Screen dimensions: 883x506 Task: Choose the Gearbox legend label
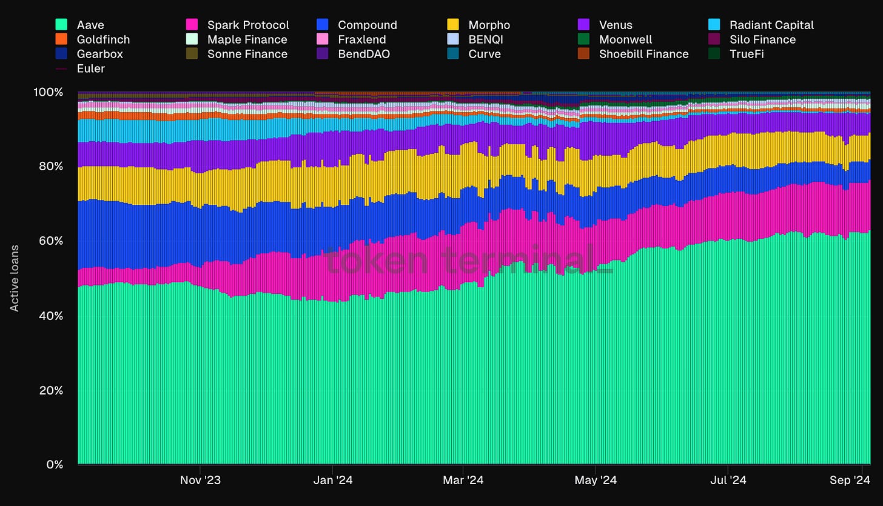click(100, 54)
